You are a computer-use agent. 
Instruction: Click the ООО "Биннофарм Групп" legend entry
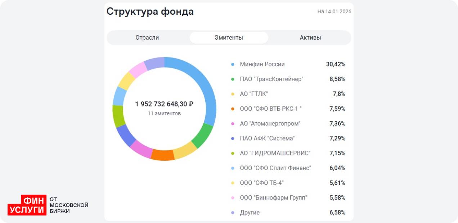[274, 198]
